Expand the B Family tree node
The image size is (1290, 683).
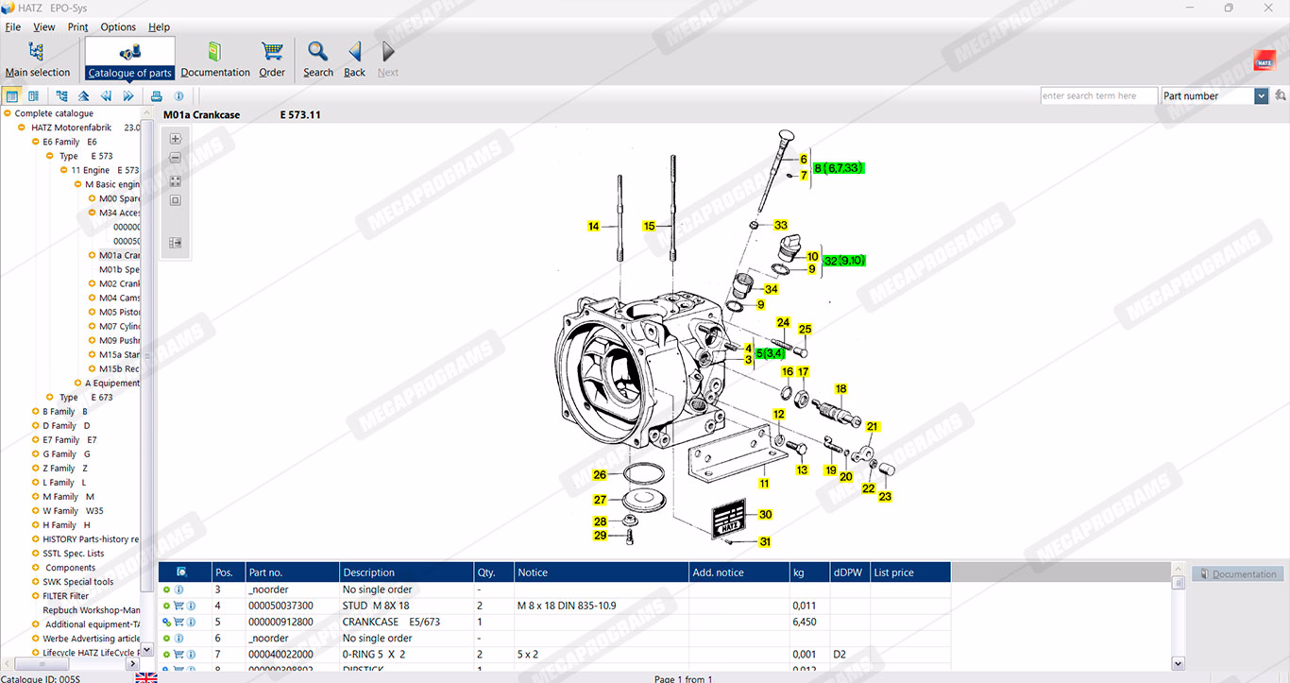coord(35,412)
